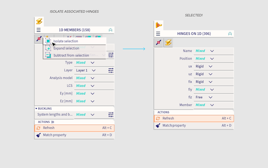
Task: Click the hinge icon tab above Hinges panel
Action: 159,25
